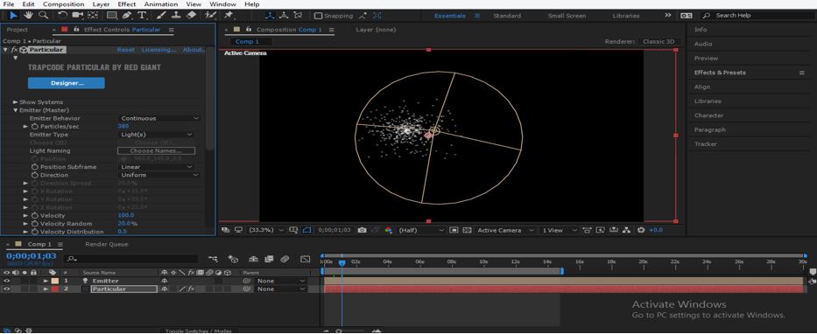The height and width of the screenshot is (334, 817).
Task: Open the Effects & Presets panel
Action: pyautogui.click(x=720, y=73)
